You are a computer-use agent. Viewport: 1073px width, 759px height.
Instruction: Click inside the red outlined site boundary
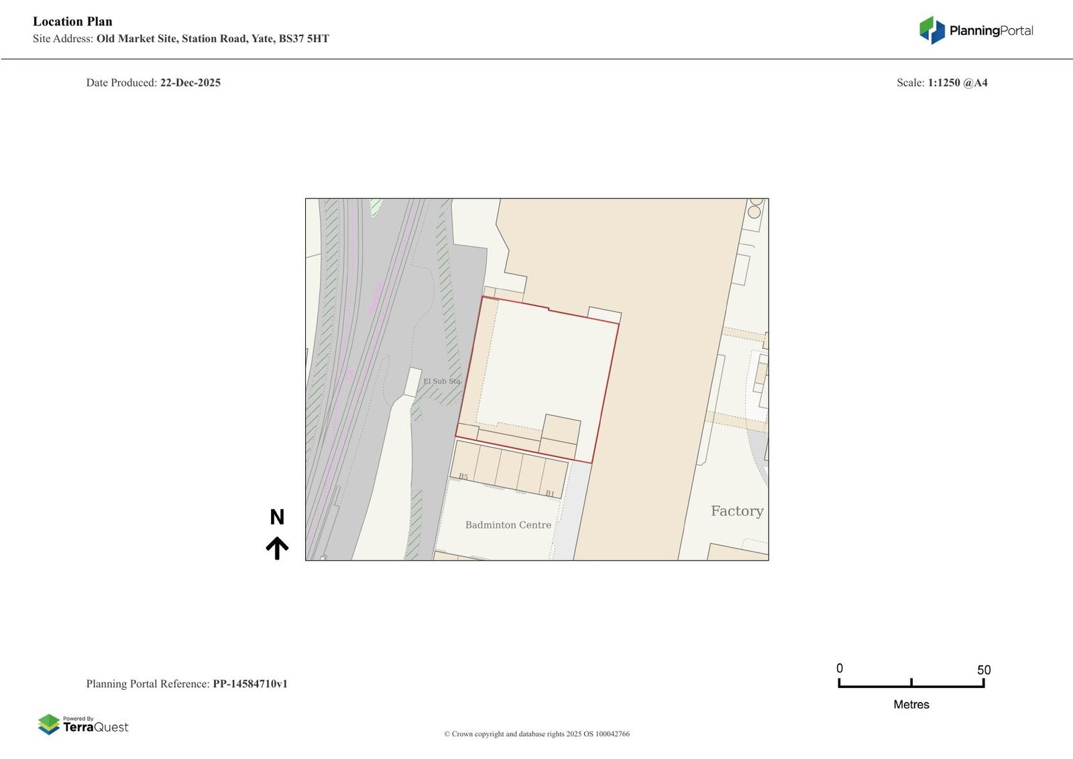coord(543,369)
